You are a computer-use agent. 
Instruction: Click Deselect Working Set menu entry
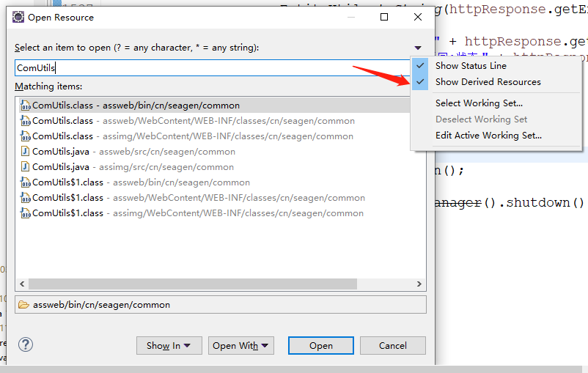tap(481, 119)
